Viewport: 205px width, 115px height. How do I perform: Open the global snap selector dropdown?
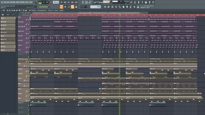[84, 7]
